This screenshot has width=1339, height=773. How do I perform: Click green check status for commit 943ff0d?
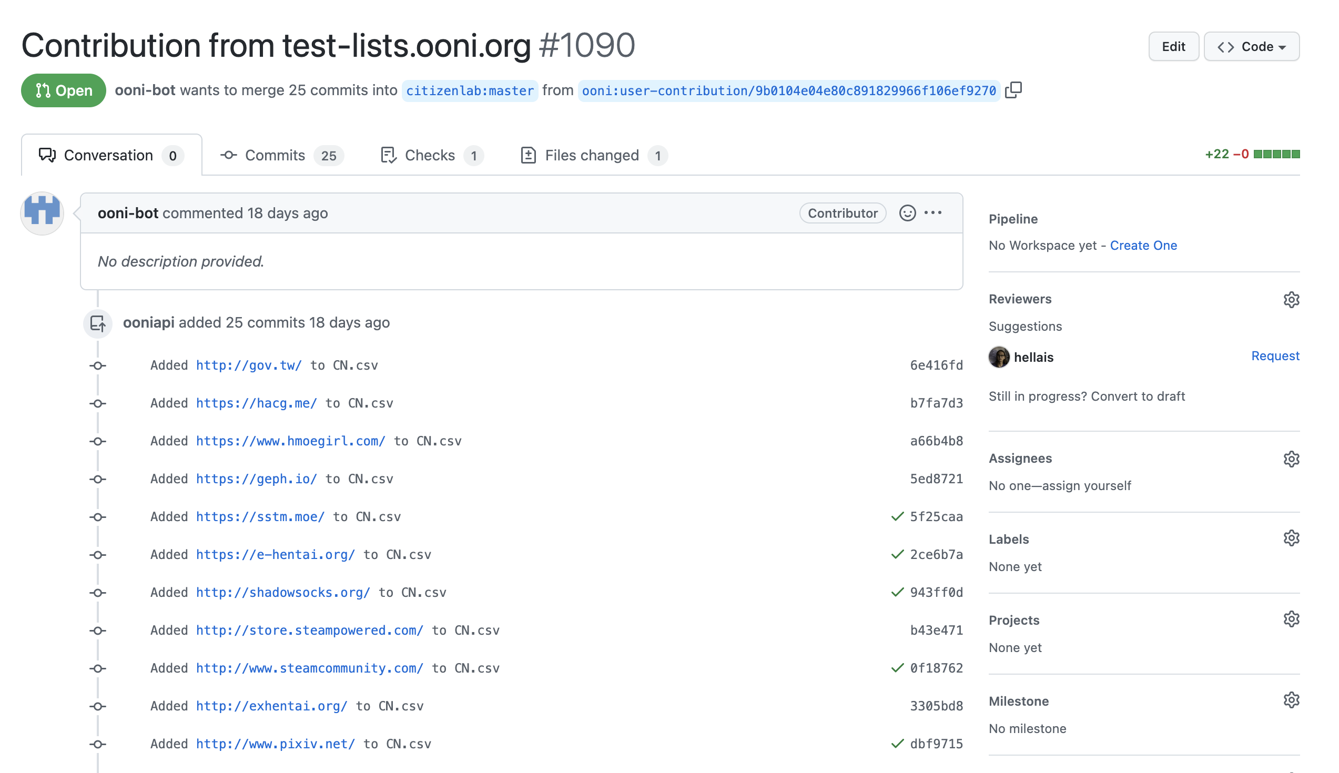click(x=897, y=592)
